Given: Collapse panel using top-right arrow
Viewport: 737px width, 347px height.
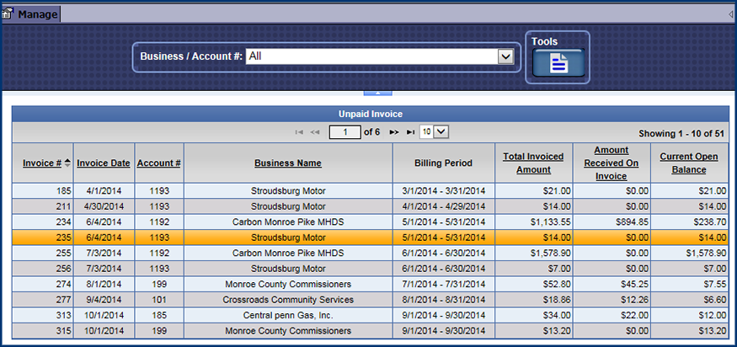Looking at the screenshot, I should pos(730,14).
